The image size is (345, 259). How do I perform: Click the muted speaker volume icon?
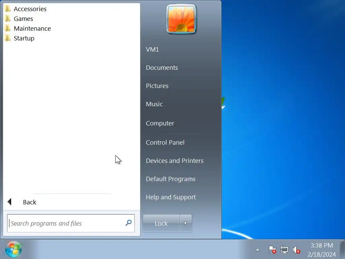(x=296, y=250)
